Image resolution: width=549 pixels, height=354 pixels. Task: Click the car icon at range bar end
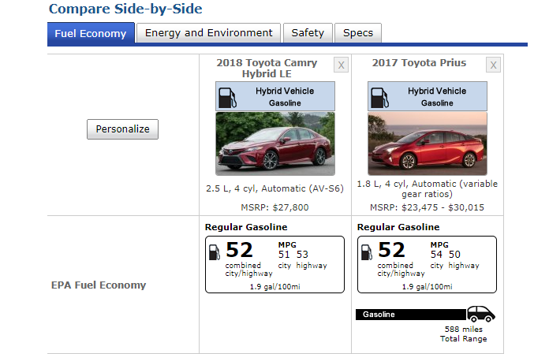tap(481, 314)
